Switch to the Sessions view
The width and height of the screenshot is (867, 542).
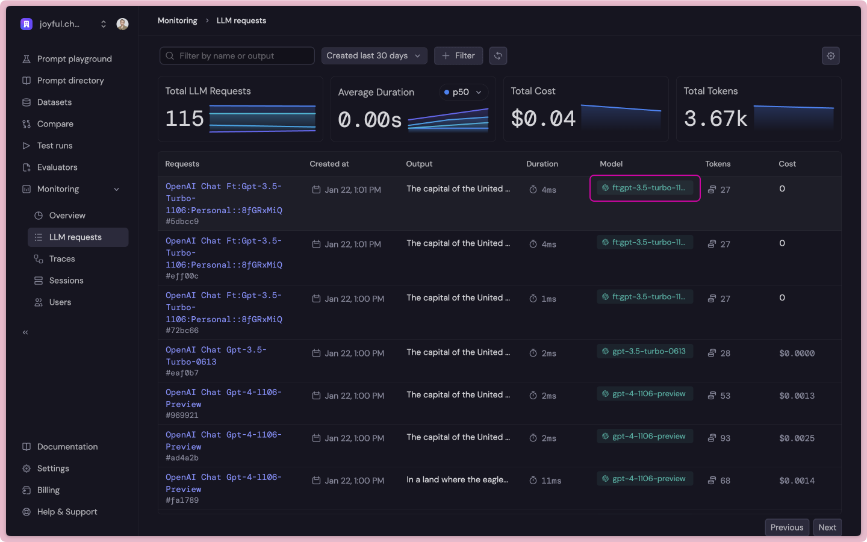[67, 280]
